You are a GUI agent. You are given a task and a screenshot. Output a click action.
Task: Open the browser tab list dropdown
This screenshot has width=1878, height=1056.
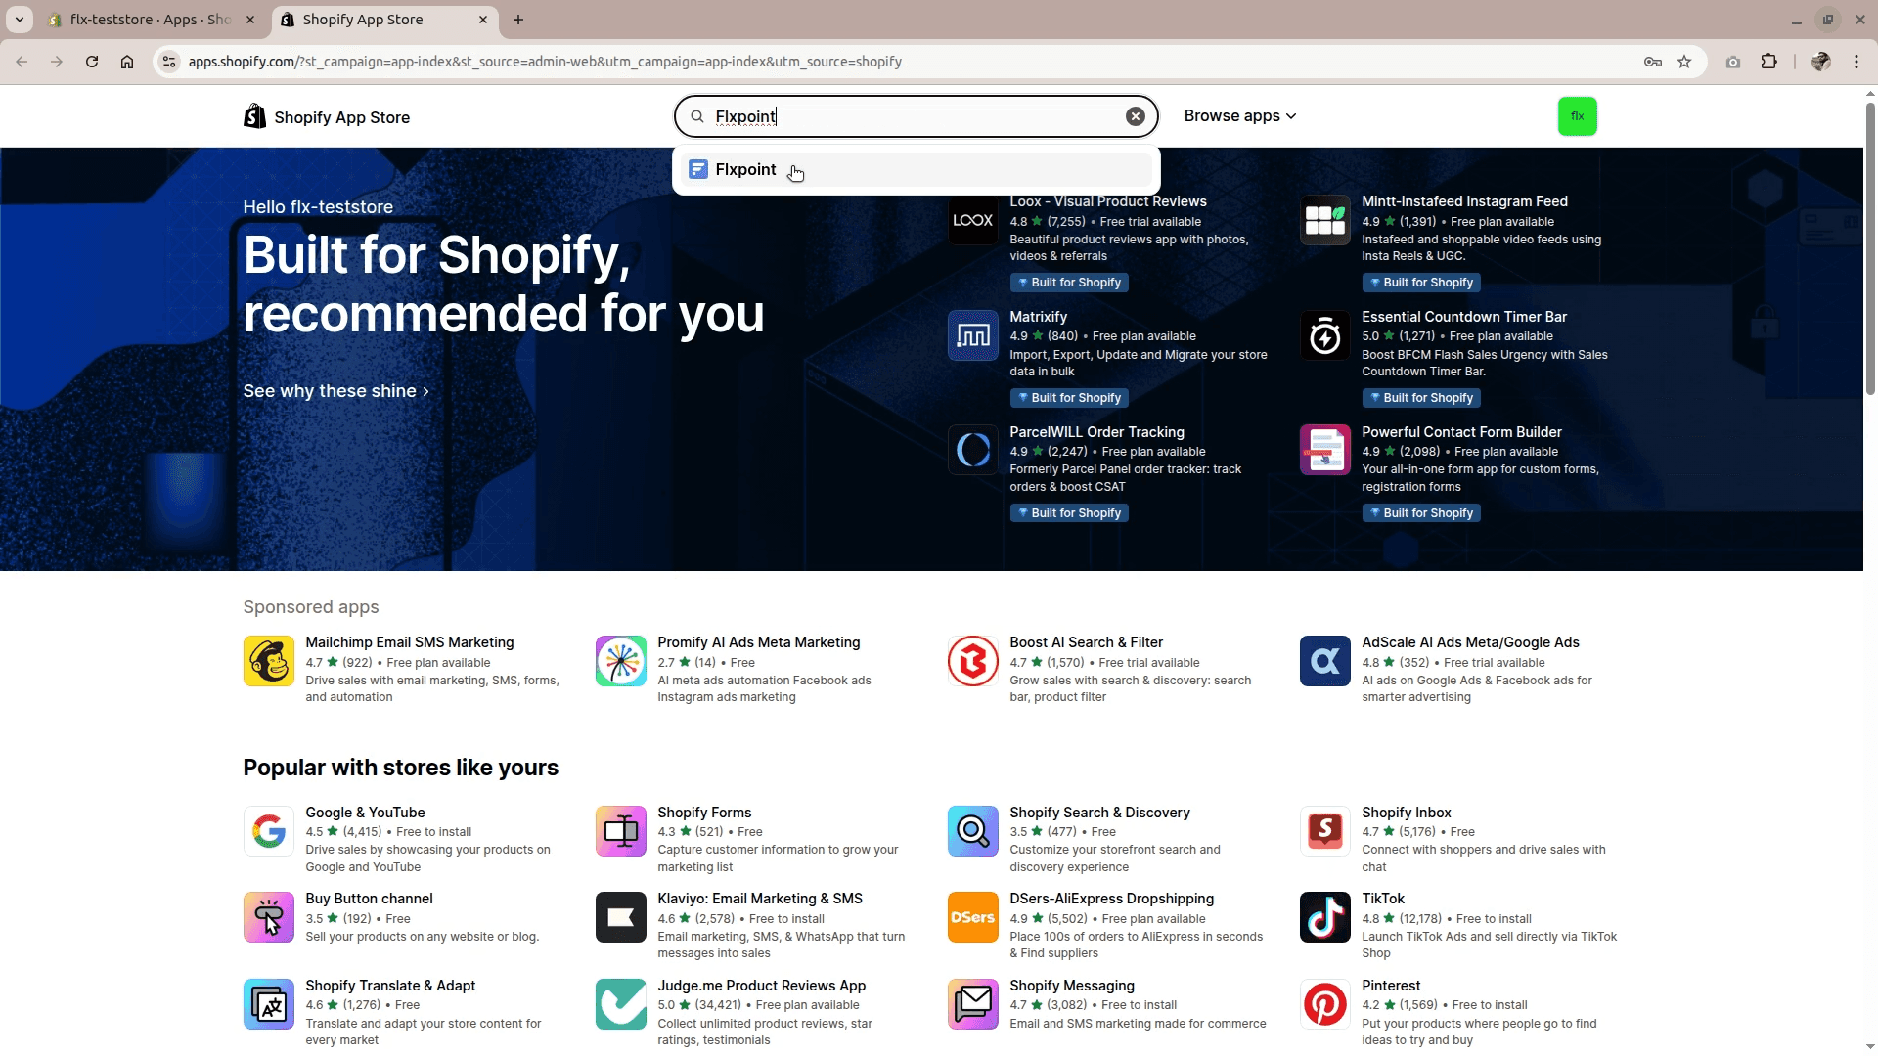(20, 20)
